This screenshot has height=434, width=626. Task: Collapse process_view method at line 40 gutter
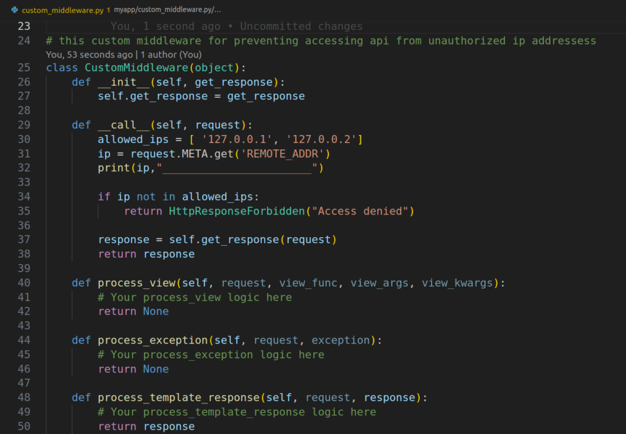pos(38,283)
